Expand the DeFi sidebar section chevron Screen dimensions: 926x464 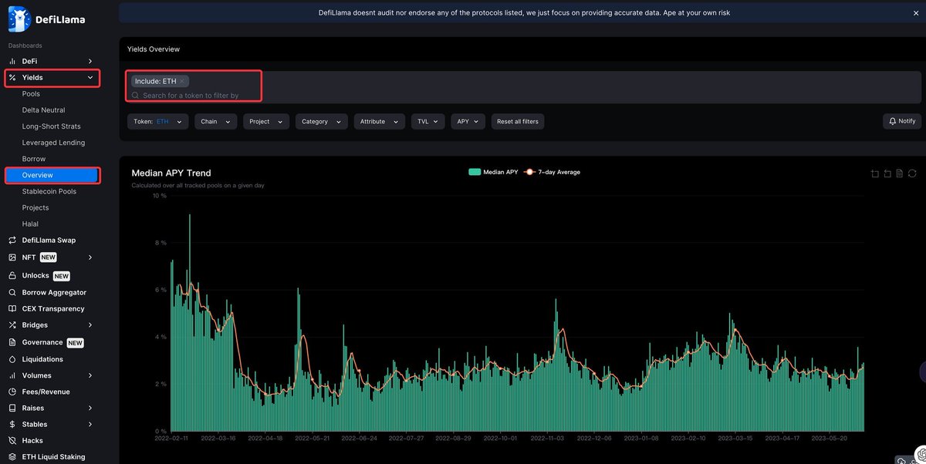point(90,61)
